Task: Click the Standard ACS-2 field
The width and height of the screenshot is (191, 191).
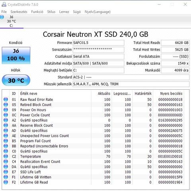Action: pos(131,77)
